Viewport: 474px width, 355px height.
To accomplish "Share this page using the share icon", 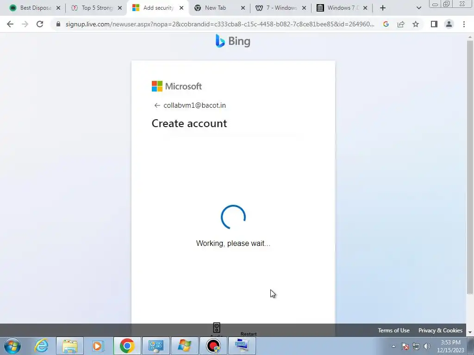I will [401, 24].
